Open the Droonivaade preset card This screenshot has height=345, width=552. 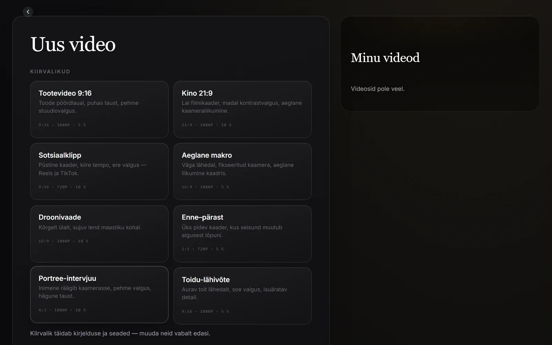pyautogui.click(x=99, y=234)
